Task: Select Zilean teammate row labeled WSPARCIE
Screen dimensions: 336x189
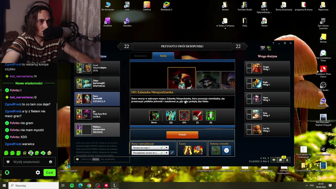Action: (x=97, y=83)
